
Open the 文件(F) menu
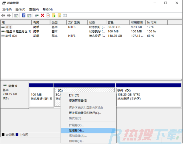pyautogui.click(x=7, y=9)
